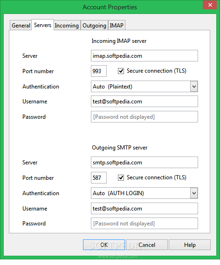Click the SMTP port number field 587

[x=99, y=177]
